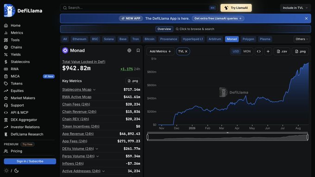Image resolution: width=315 pixels, height=177 pixels.
Task: Click the right handle of chart range slider
Action: tap(308, 137)
